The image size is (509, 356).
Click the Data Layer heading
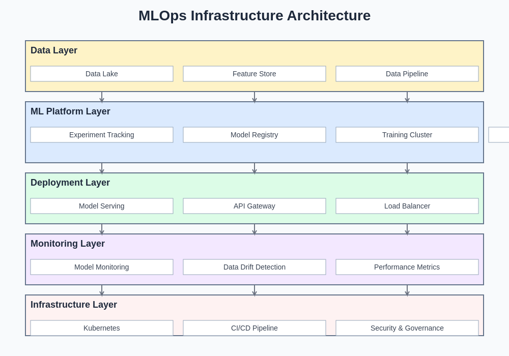click(54, 50)
